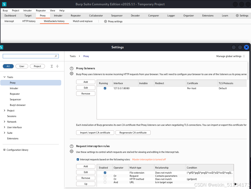Screen dimensions: 251x189
Task: Click the Condition column header in rules table
Action: coord(210,167)
